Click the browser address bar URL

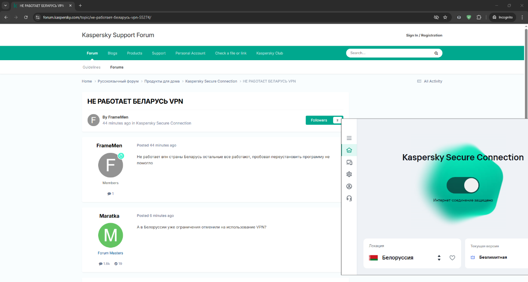pyautogui.click(x=97, y=18)
